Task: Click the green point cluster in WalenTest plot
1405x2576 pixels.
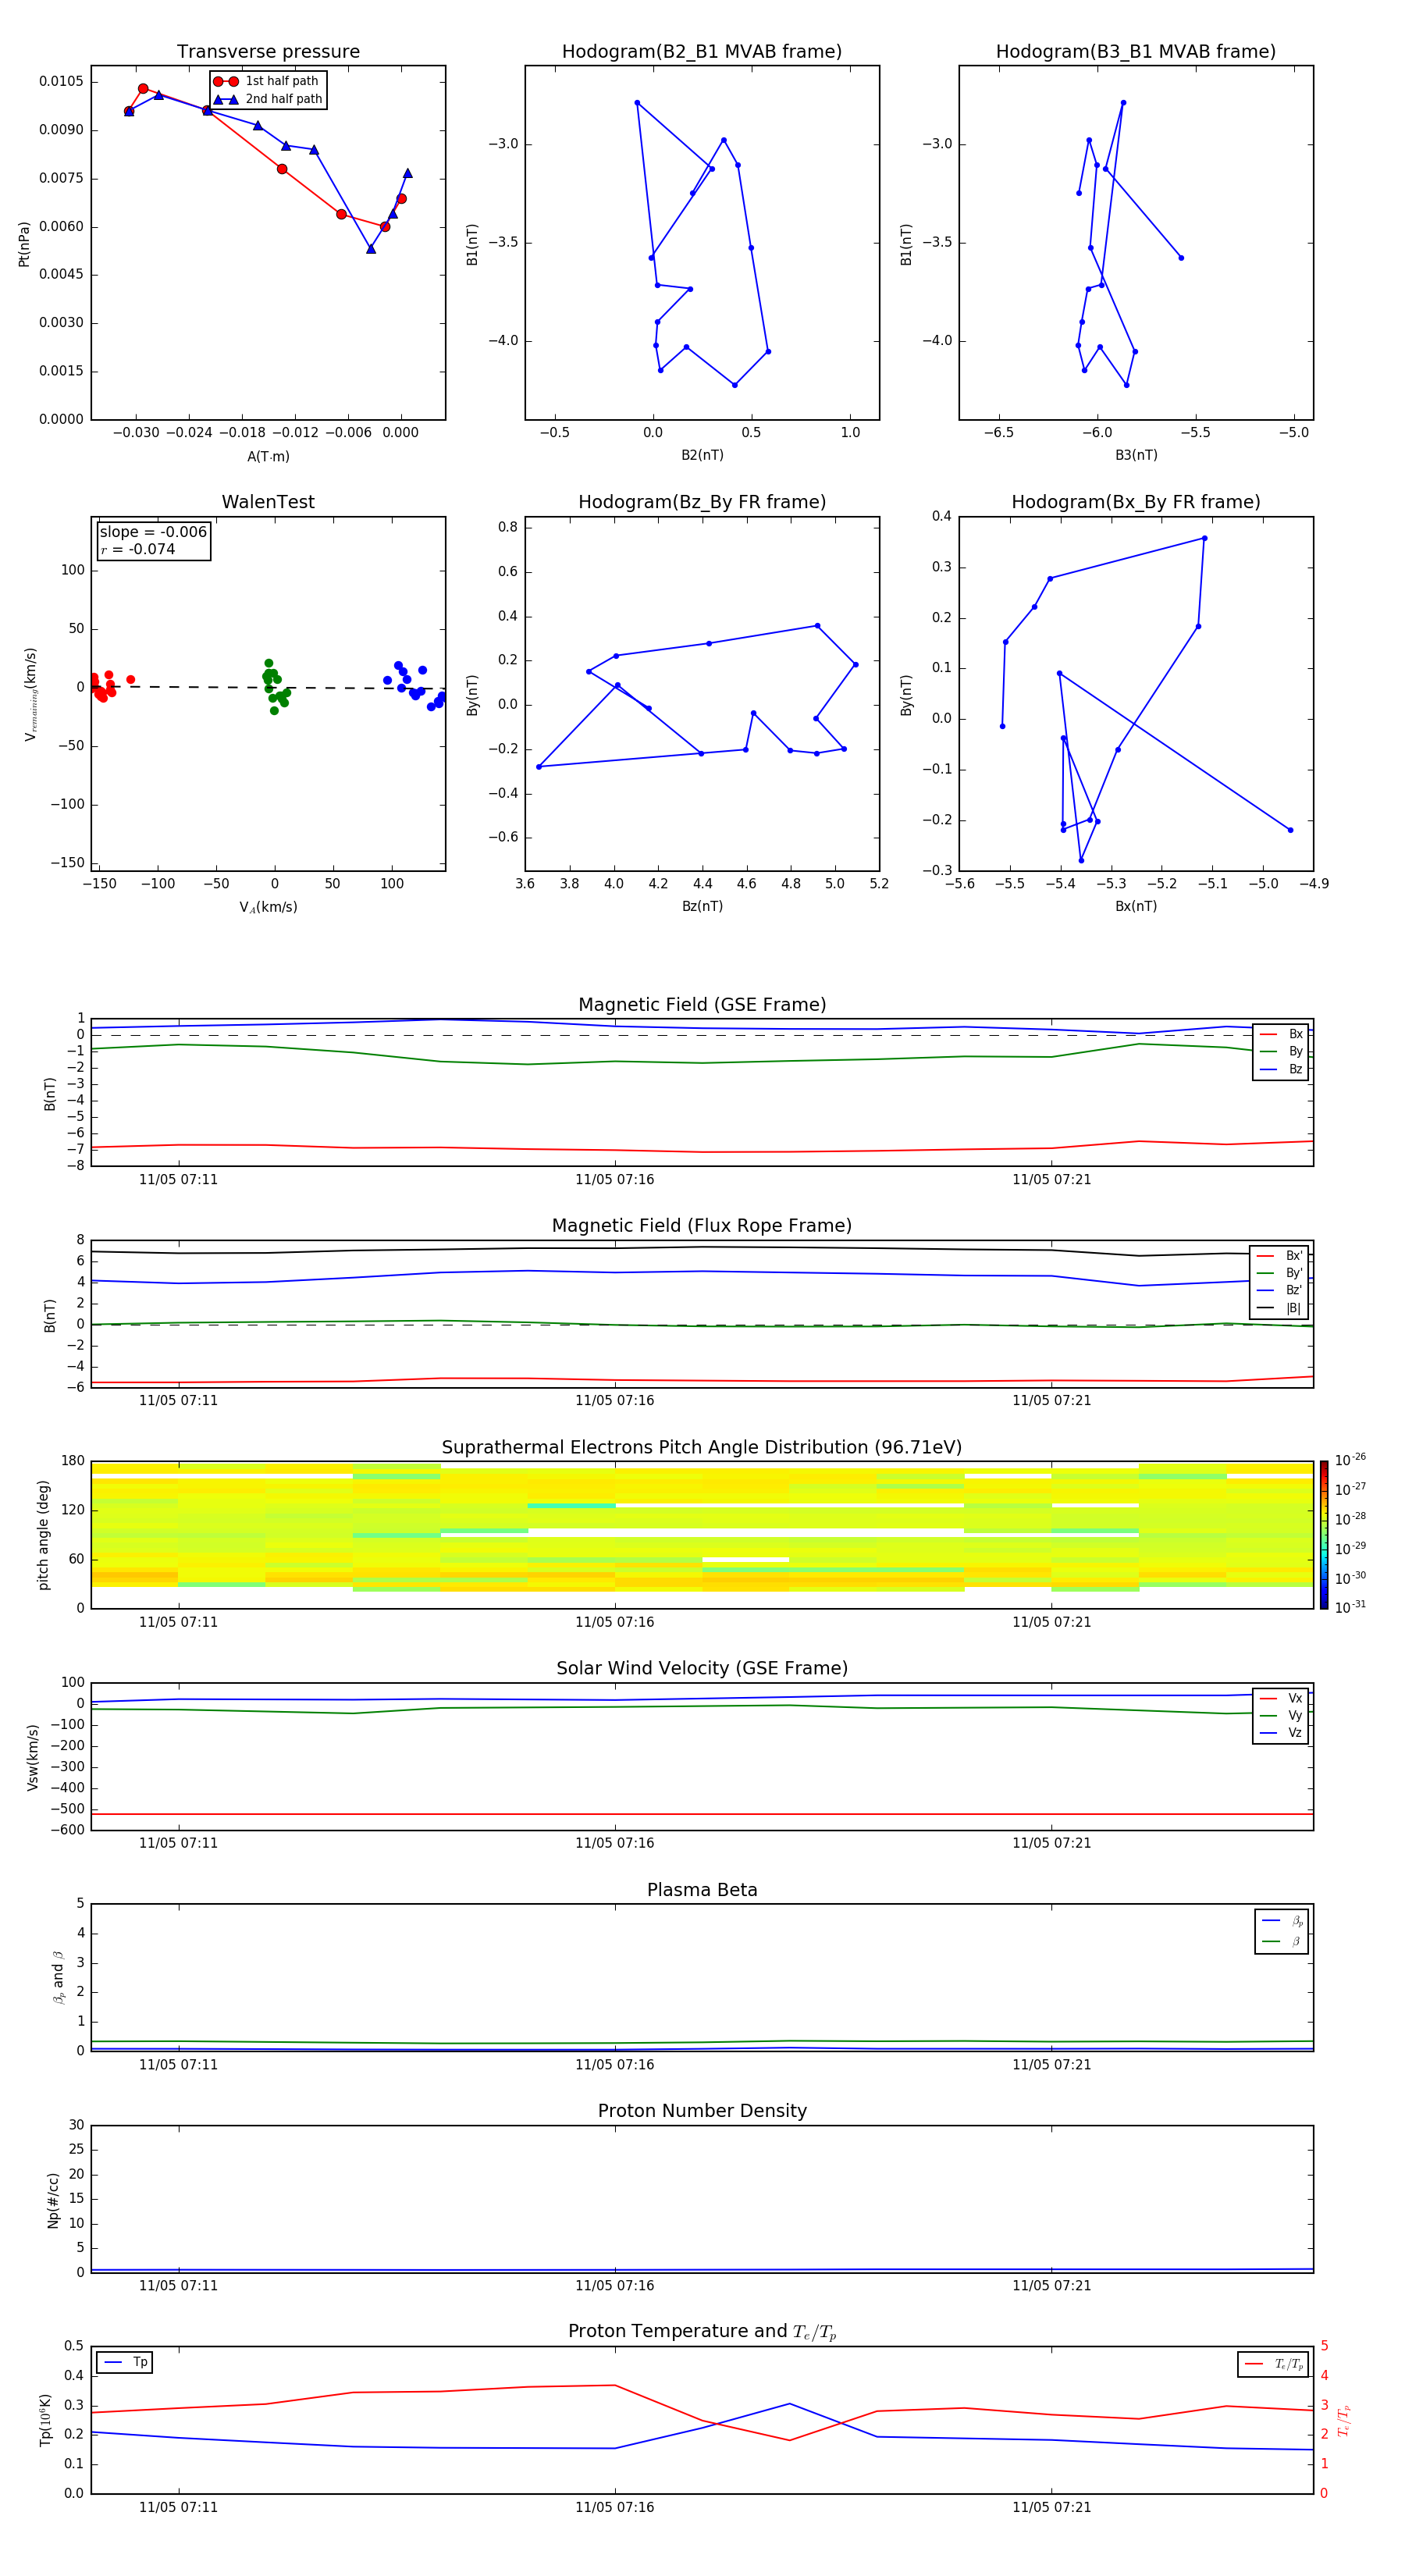Action: [275, 686]
